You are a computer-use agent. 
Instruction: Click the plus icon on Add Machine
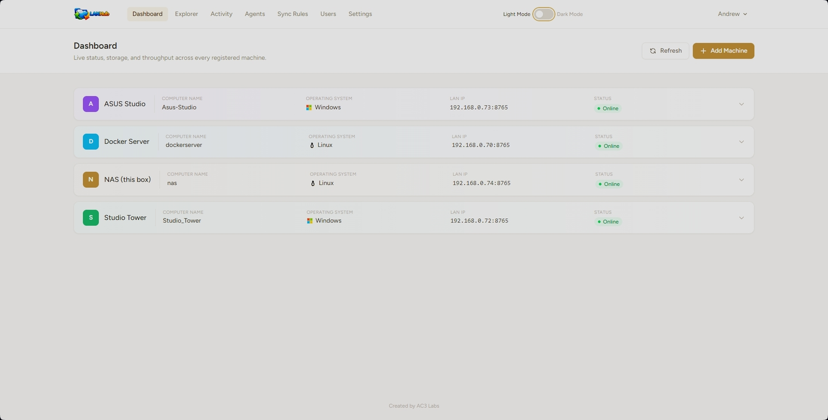tap(703, 51)
